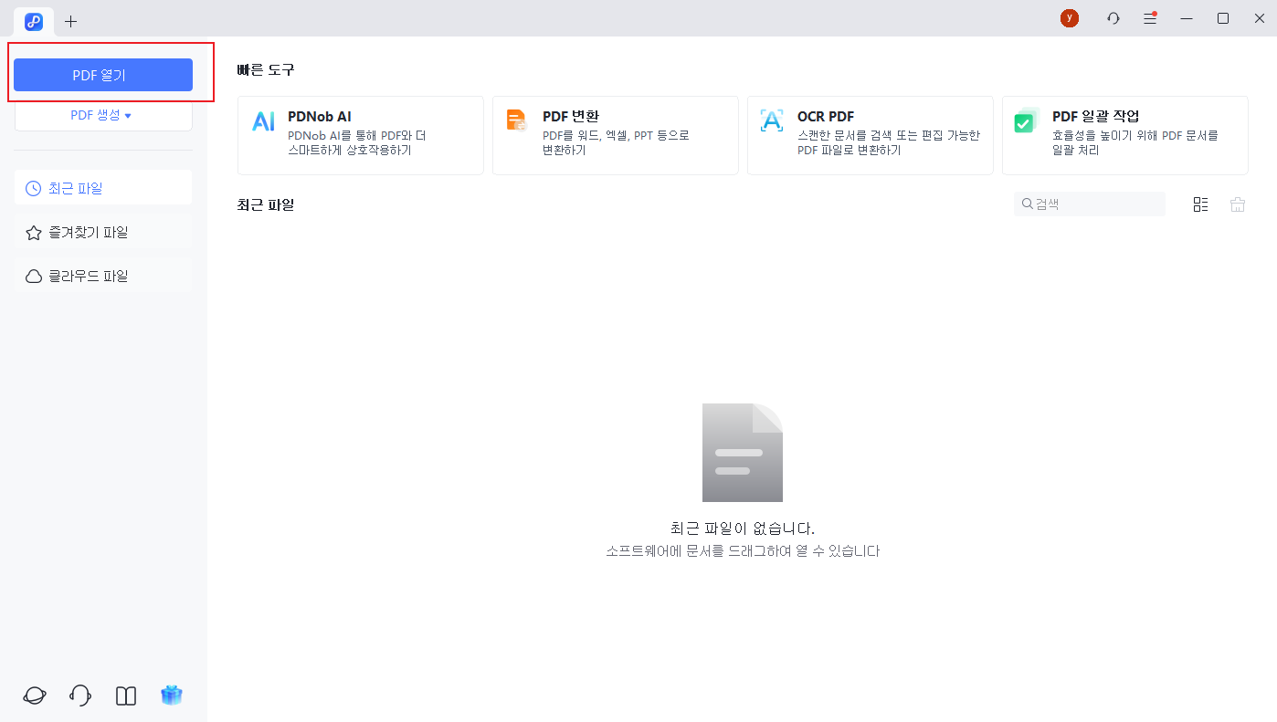Open 클라우드 파일 in the sidebar

click(x=103, y=275)
